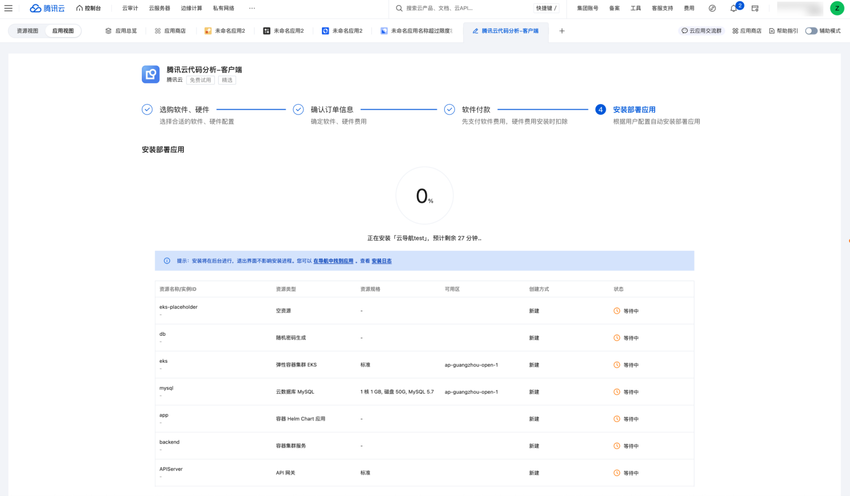This screenshot has width=850, height=496.
Task: Click the 选购软件、硬件 step checkmark
Action: (147, 109)
